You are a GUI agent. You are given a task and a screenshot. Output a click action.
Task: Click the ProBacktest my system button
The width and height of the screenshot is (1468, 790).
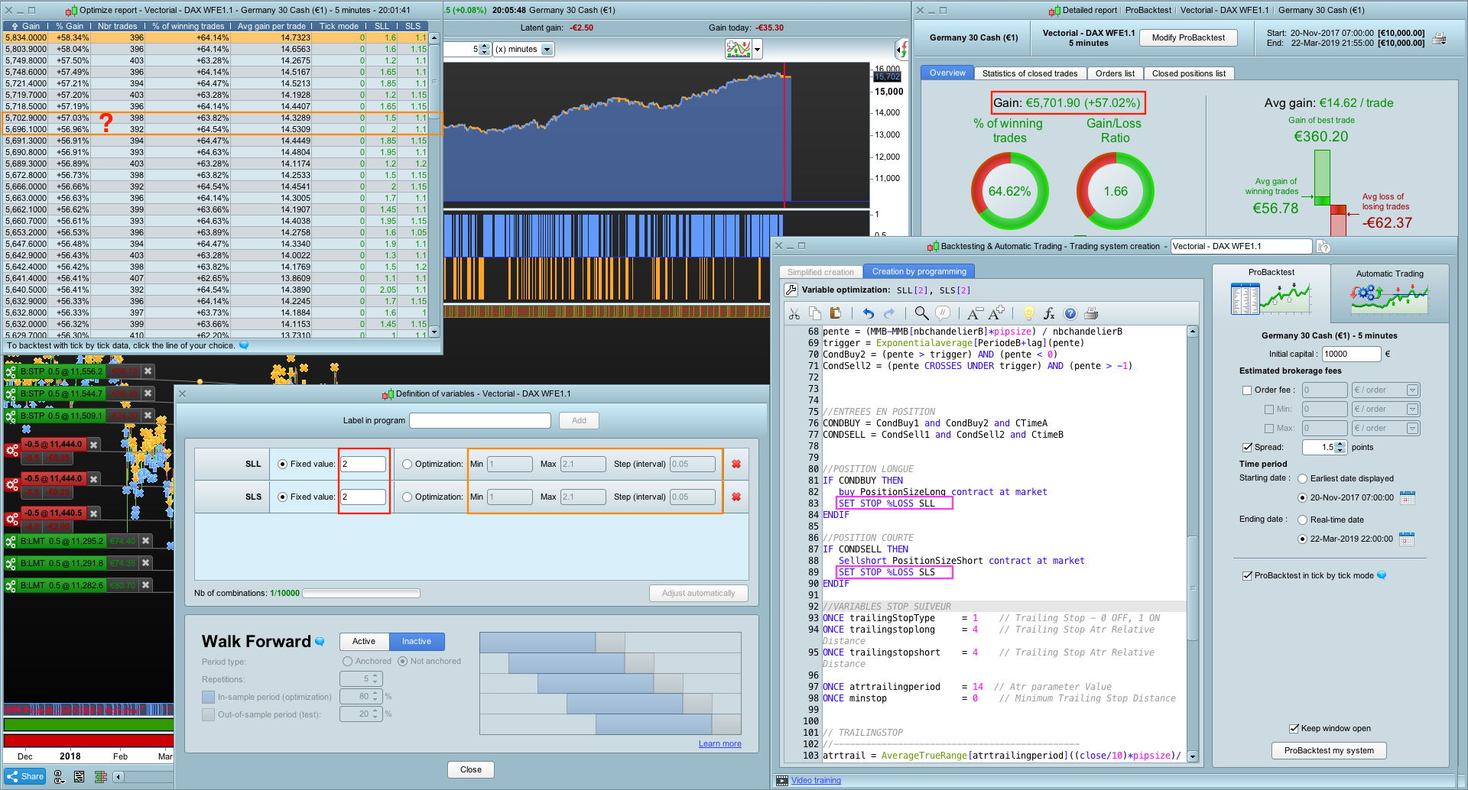coord(1329,750)
